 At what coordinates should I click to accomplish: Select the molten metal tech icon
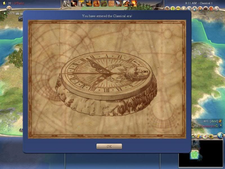tap(134, 3)
